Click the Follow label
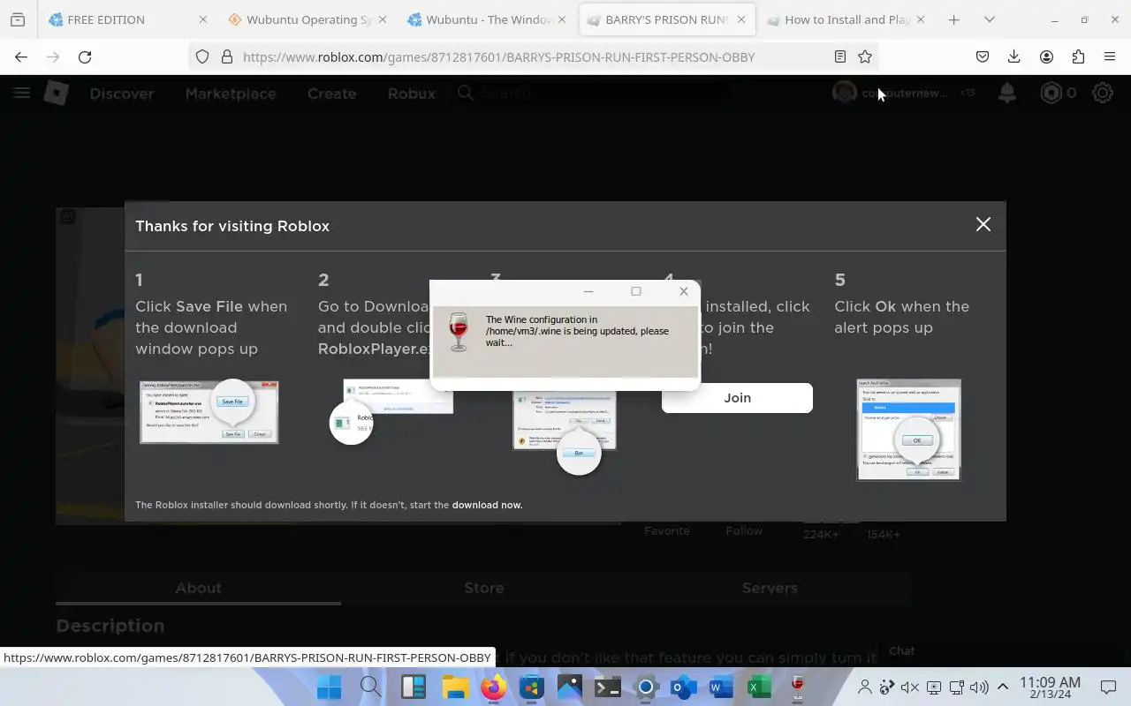Screen dimensions: 1131x706 tap(744, 530)
